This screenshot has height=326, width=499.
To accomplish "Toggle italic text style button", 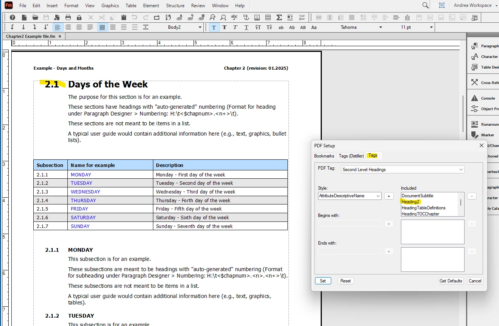I will (x=235, y=27).
